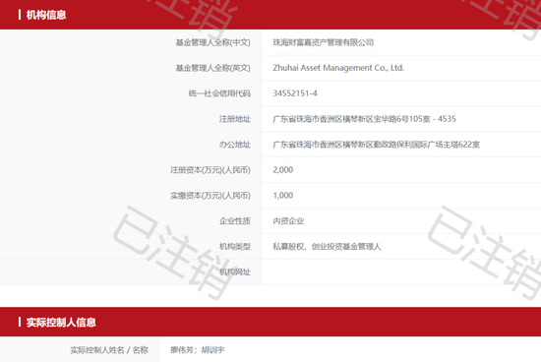The height and width of the screenshot is (362, 541).
Task: Select registered address ending in 105室 - 4535
Action: point(364,119)
